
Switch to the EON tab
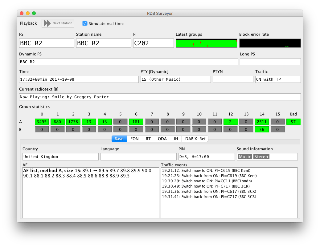tap(134, 139)
